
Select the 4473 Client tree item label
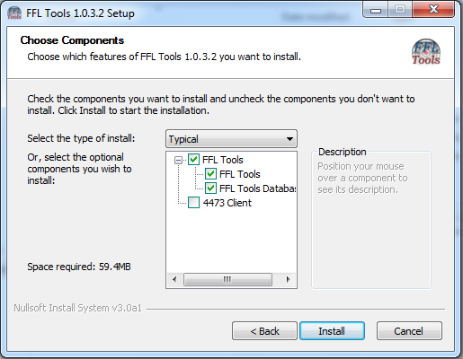[227, 203]
